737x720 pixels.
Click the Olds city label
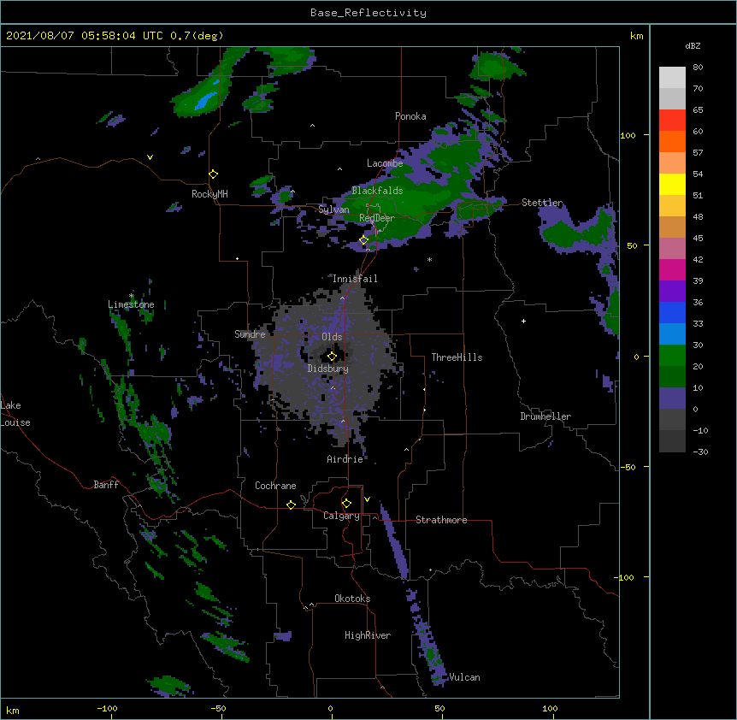332,337
